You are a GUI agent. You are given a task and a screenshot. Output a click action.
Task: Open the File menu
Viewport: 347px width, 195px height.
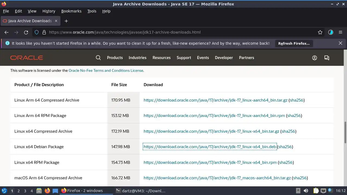(x=6, y=11)
